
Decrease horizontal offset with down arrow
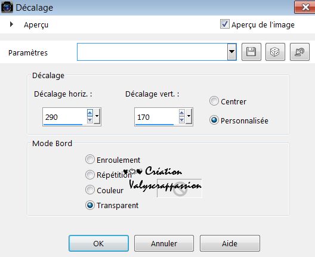coord(90,120)
